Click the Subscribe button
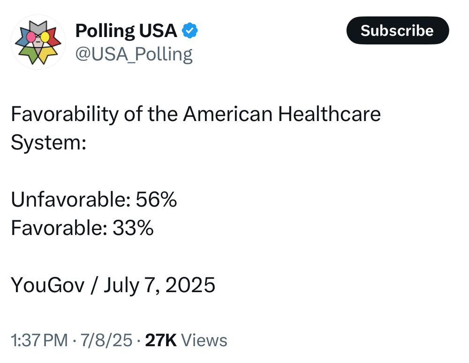The image size is (469, 363). coord(398,30)
